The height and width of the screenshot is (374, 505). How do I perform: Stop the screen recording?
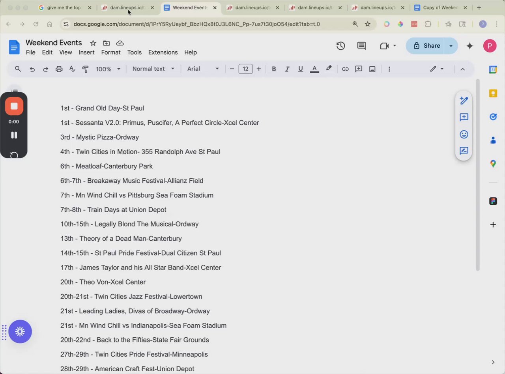coord(14,106)
